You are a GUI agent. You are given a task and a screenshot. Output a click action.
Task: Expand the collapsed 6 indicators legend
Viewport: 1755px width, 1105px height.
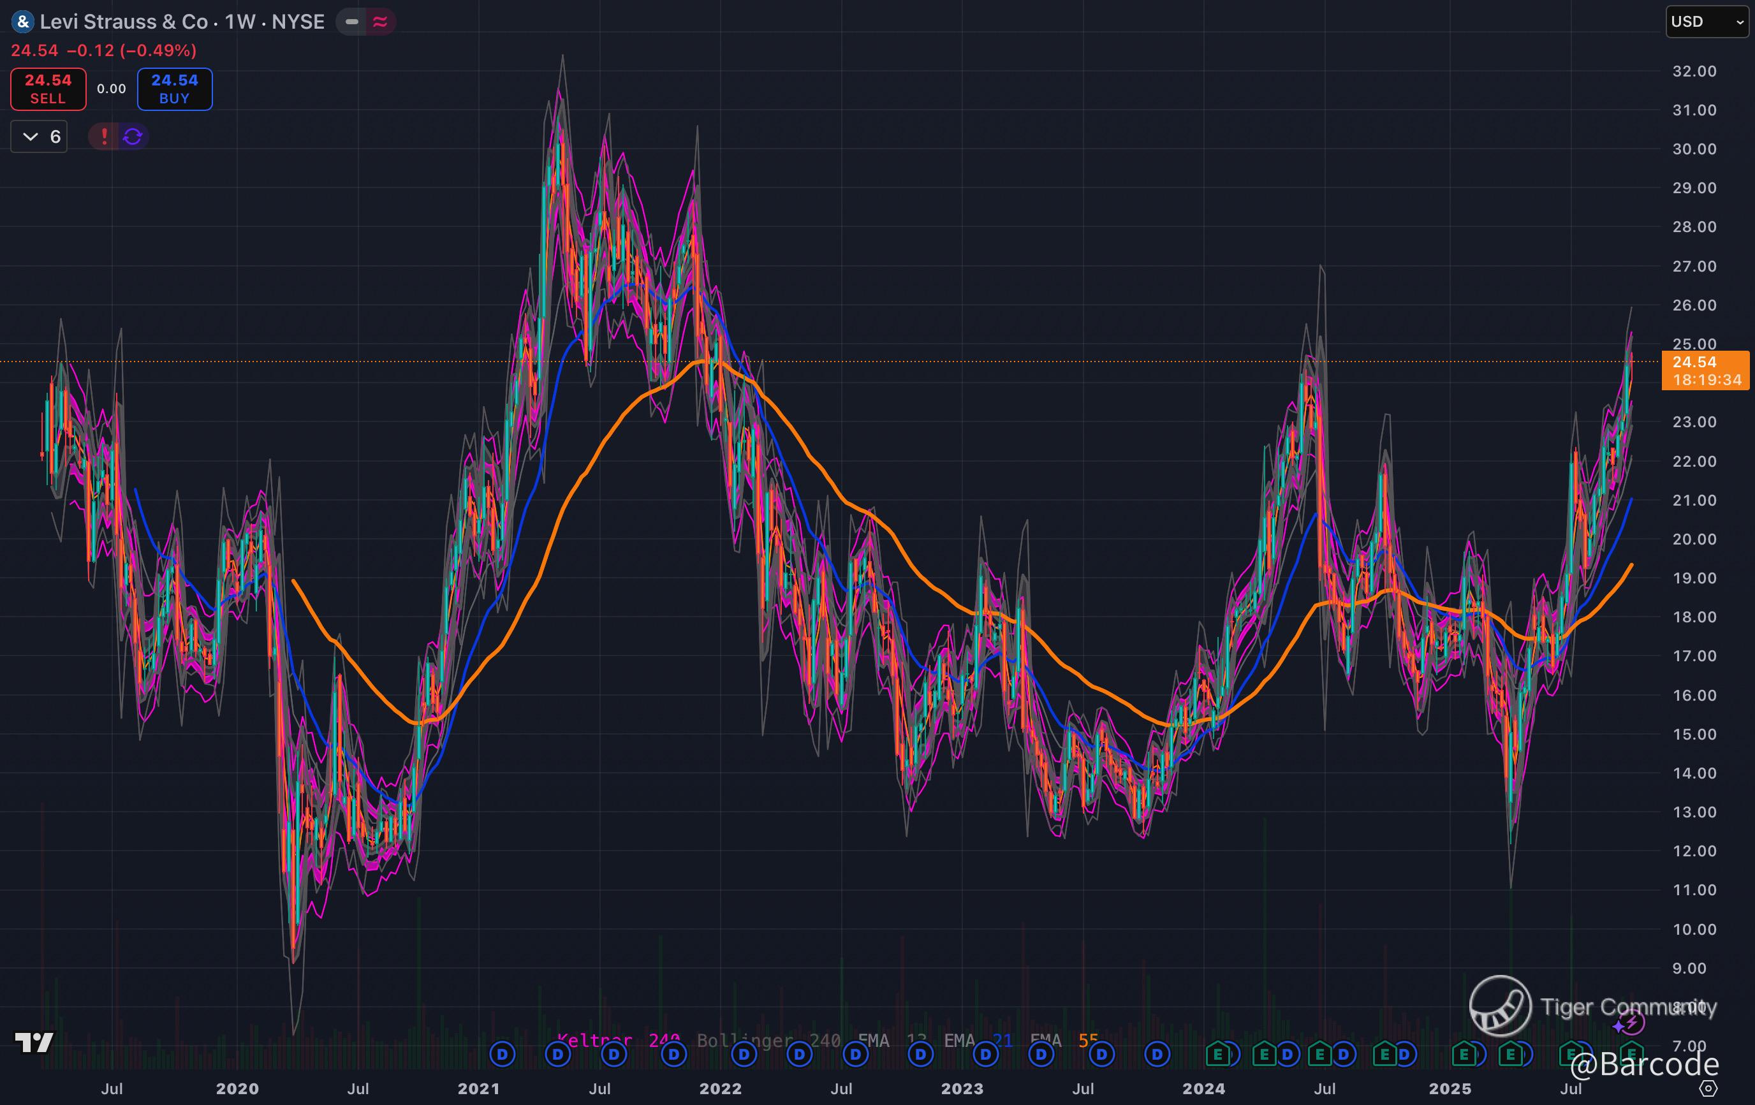(x=40, y=136)
